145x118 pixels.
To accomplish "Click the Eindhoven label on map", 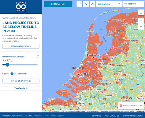I will [108, 95].
